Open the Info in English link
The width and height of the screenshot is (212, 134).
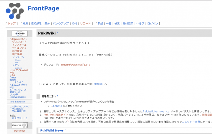click(17, 102)
